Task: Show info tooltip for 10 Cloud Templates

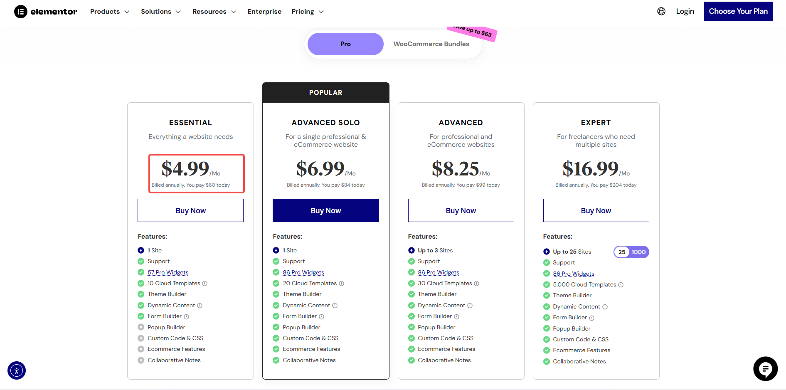Action: (205, 283)
